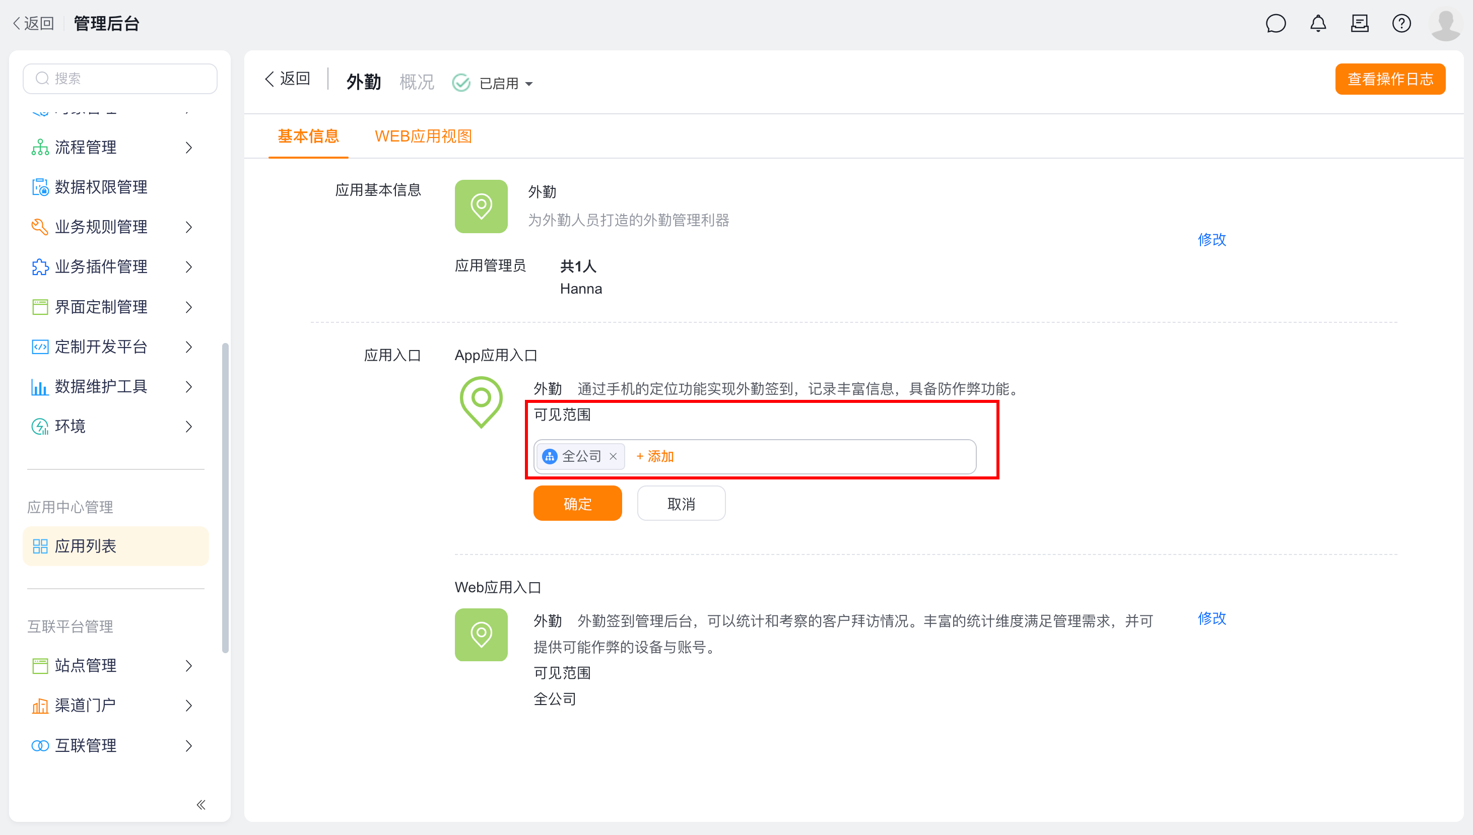Click the 取消 button

(x=681, y=503)
